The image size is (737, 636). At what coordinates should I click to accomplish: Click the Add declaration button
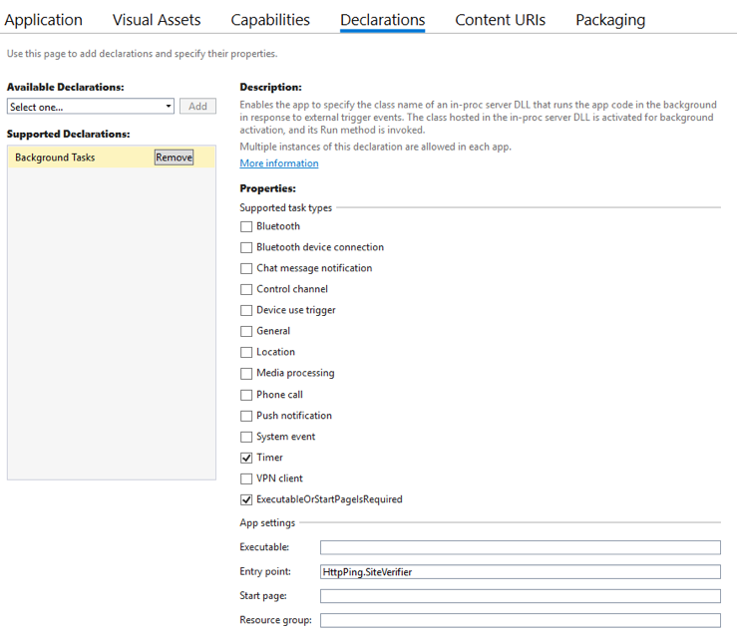pos(197,107)
